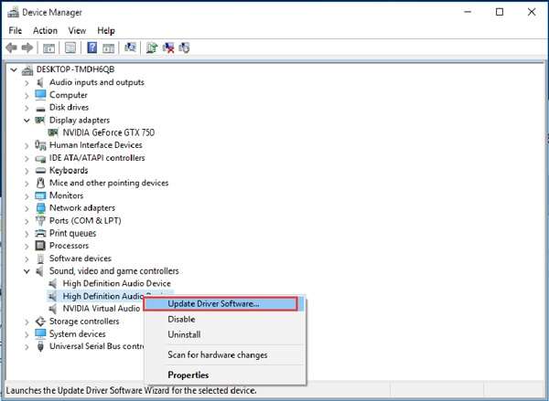549x401 pixels.
Task: Choose Scan for hardware changes in context menu
Action: point(225,354)
